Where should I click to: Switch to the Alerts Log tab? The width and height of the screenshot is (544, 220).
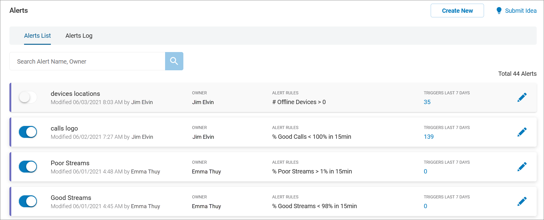point(79,36)
